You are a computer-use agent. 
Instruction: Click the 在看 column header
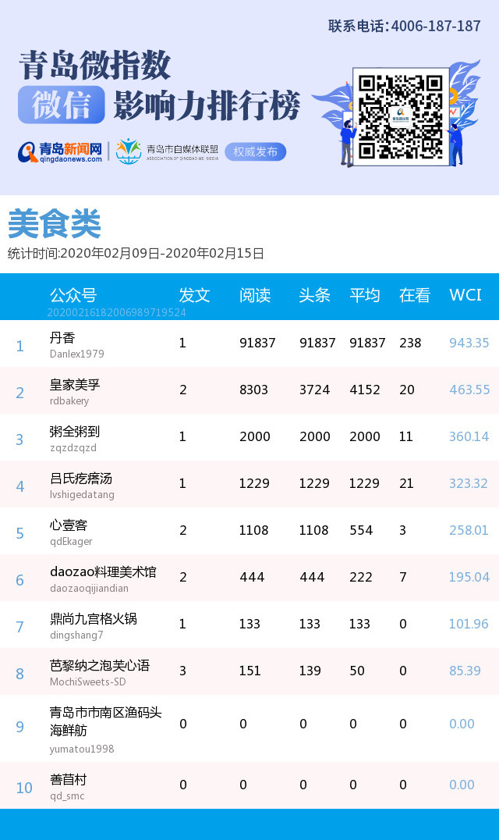click(415, 295)
